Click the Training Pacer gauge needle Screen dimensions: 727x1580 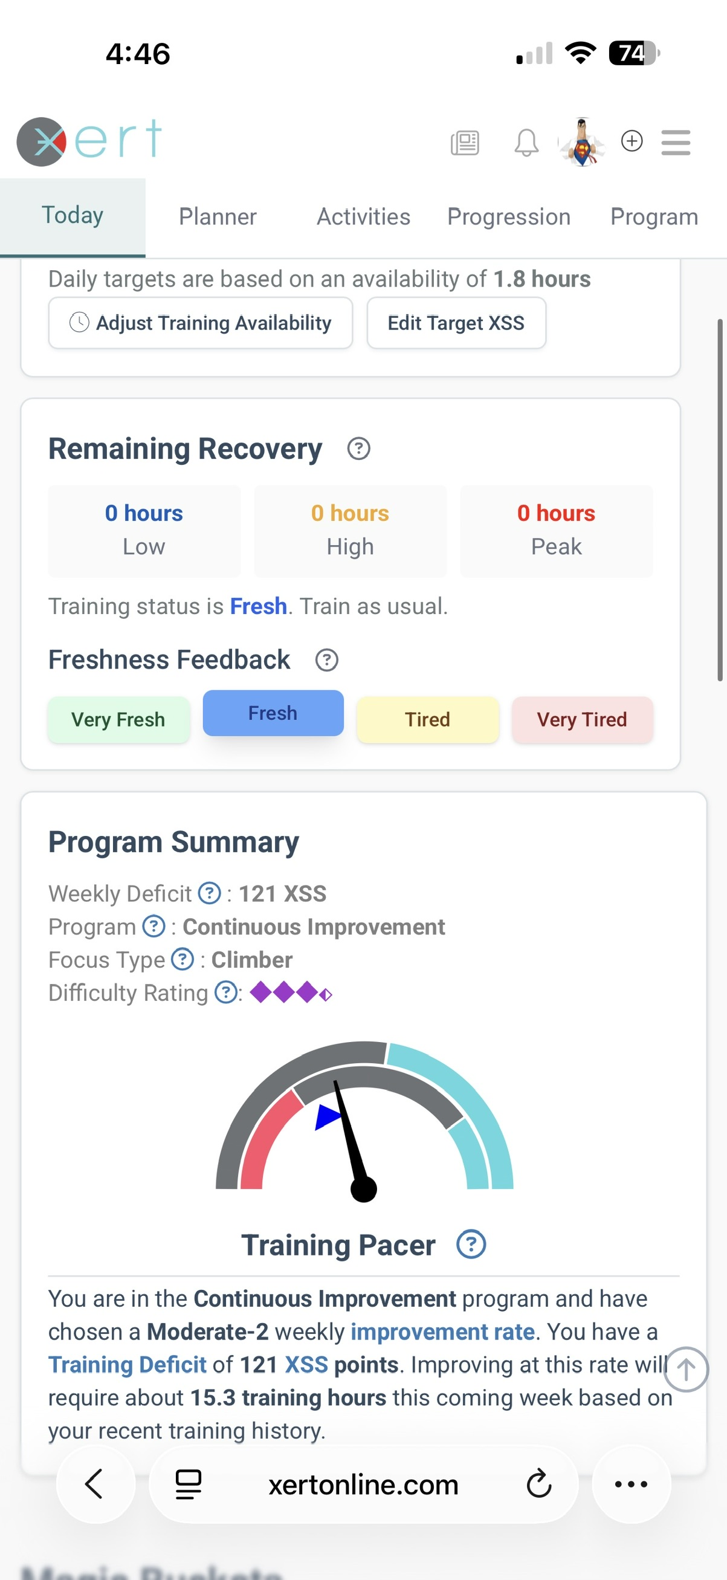coord(349,1135)
